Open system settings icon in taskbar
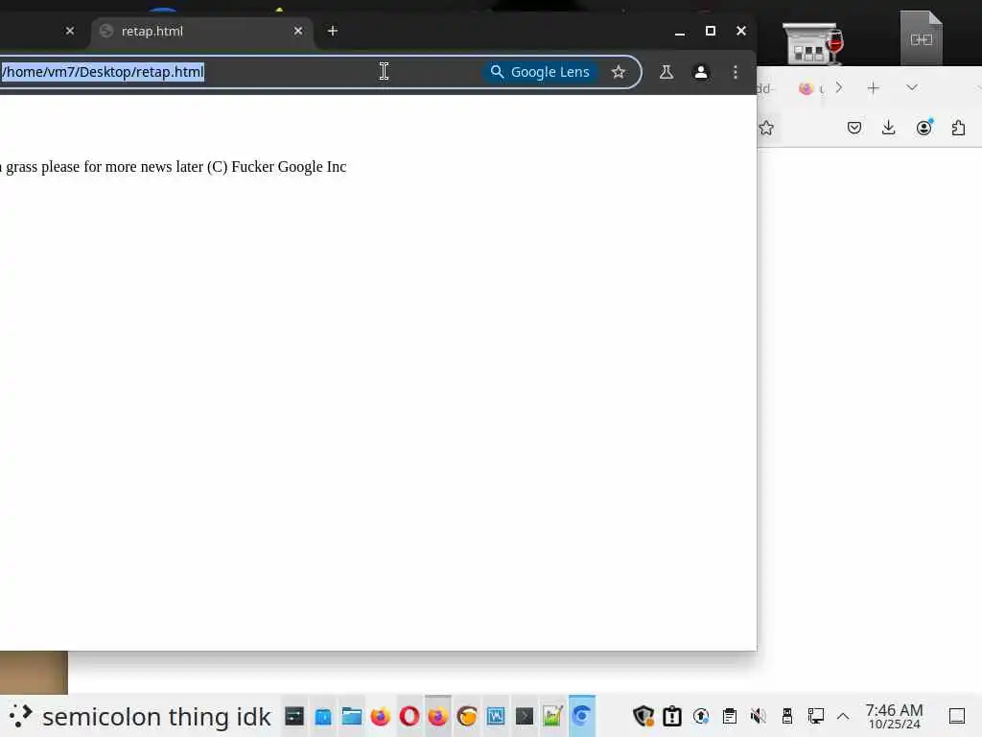Screen dimensions: 982x737 pos(294,716)
